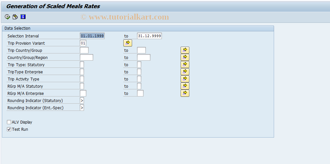Uncheck the Test Run checkbox
Screen dimensions: 330x164
(9, 129)
